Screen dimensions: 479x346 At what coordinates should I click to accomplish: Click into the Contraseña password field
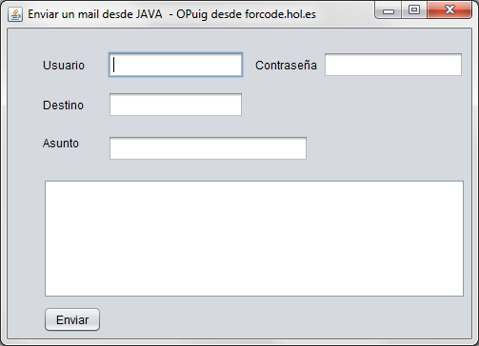[393, 65]
